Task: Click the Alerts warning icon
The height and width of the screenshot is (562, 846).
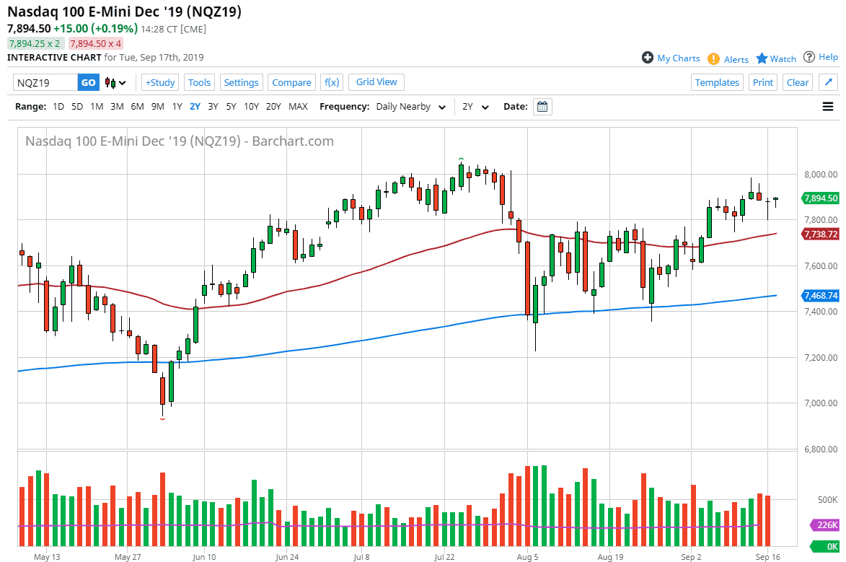Action: point(713,58)
